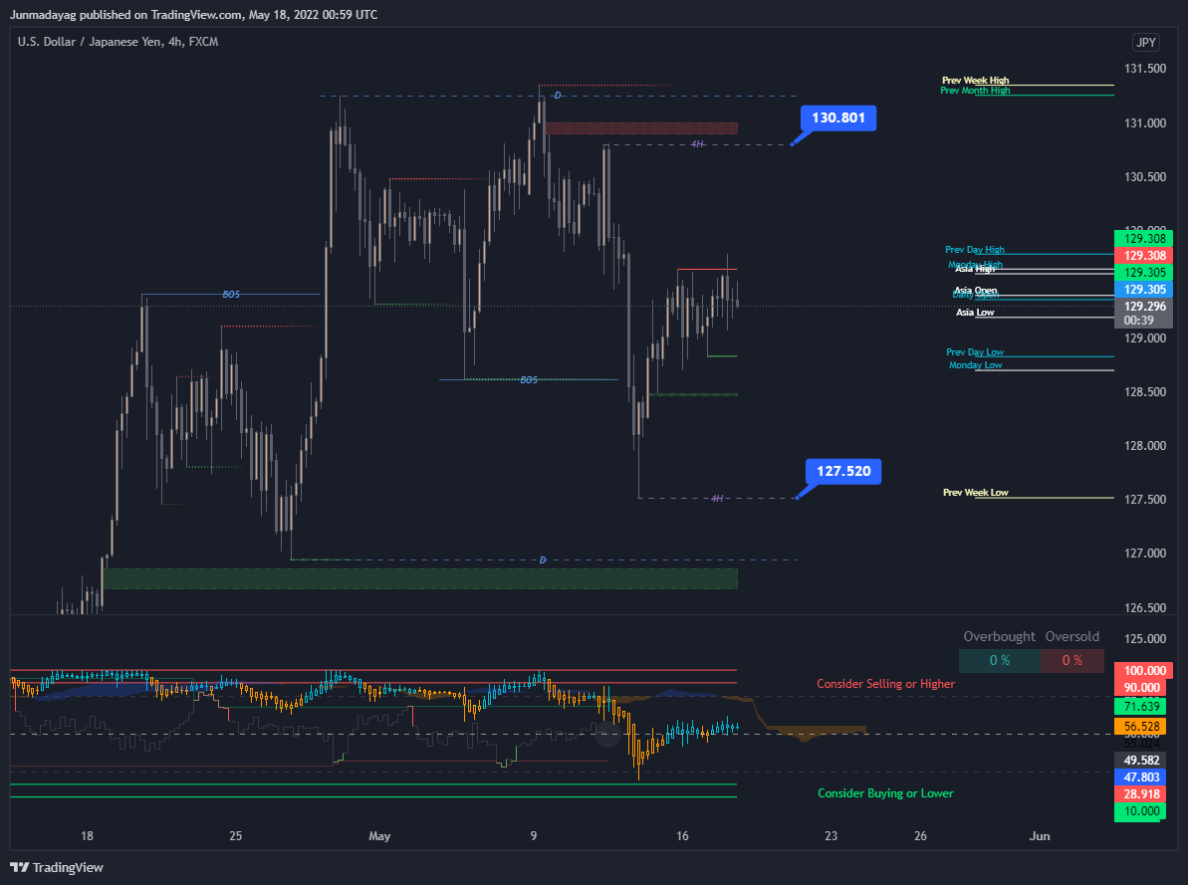This screenshot has height=885, width=1188.
Task: Click the Oversold heading
Action: (1072, 636)
